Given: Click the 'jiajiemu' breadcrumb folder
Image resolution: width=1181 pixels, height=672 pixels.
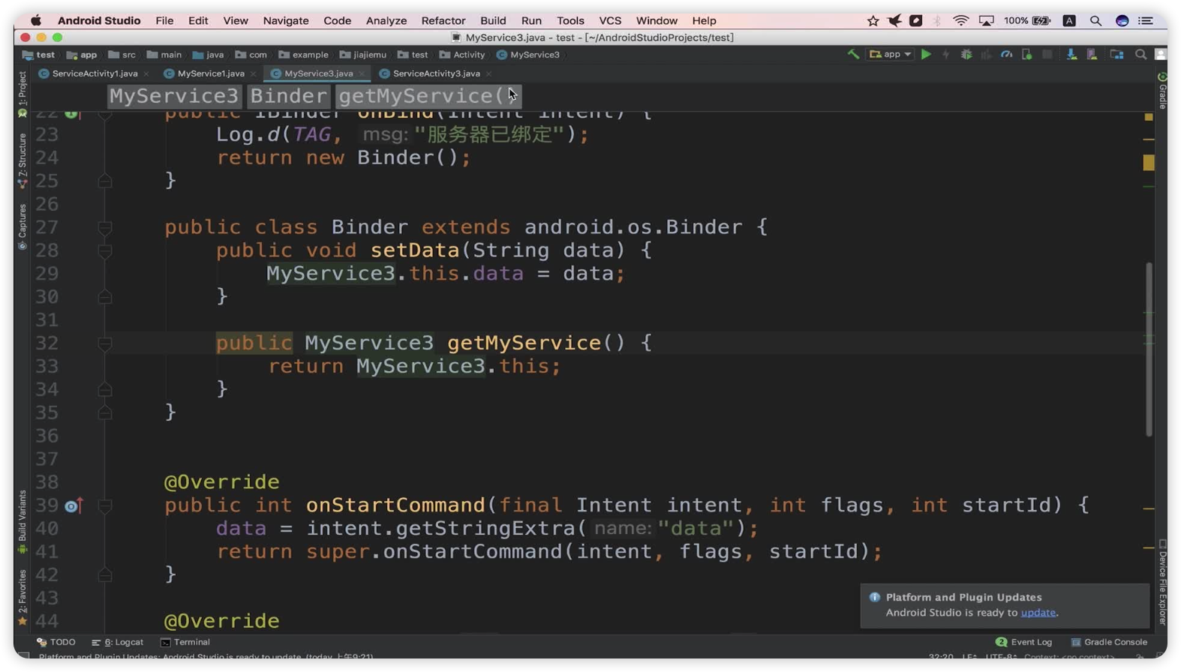Looking at the screenshot, I should [363, 55].
